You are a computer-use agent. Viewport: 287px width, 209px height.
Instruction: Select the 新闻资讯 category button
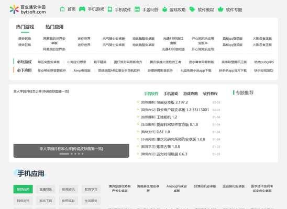pyautogui.click(x=69, y=190)
